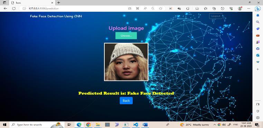Add sidebar app with plus icon
Image resolution: width=263 pixels, height=128 pixels.
[257, 69]
